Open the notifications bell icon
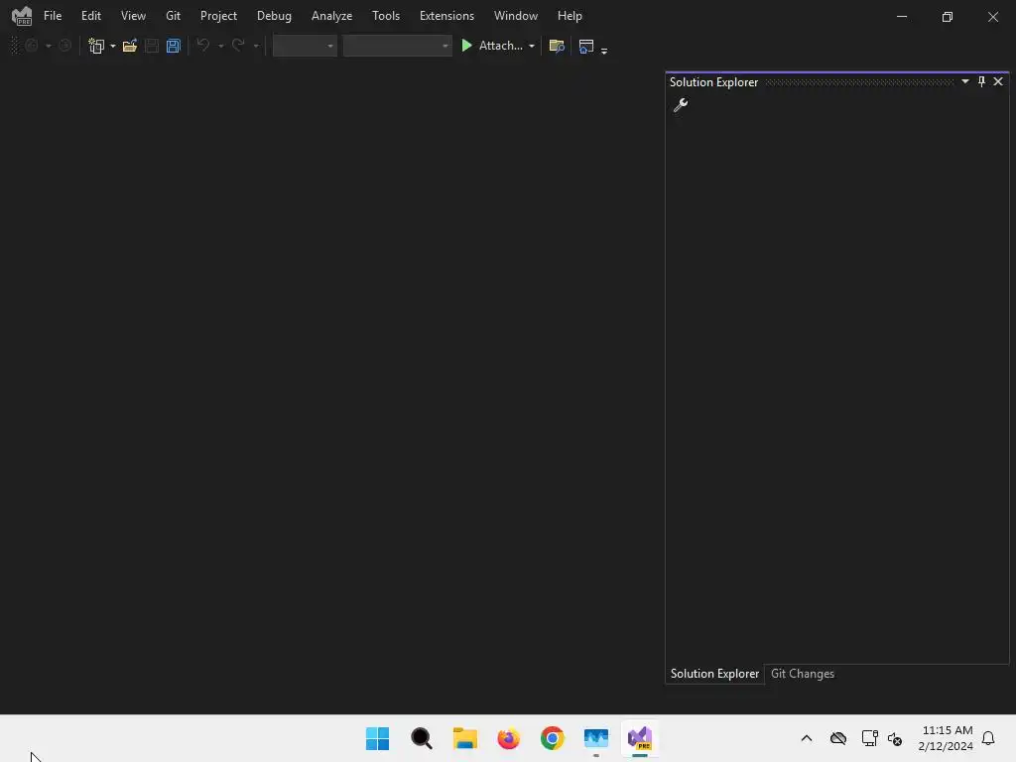 coord(988,738)
